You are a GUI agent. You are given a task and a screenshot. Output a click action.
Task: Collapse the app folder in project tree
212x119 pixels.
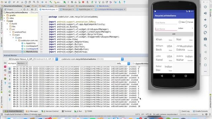pyautogui.click(x=5, y=21)
